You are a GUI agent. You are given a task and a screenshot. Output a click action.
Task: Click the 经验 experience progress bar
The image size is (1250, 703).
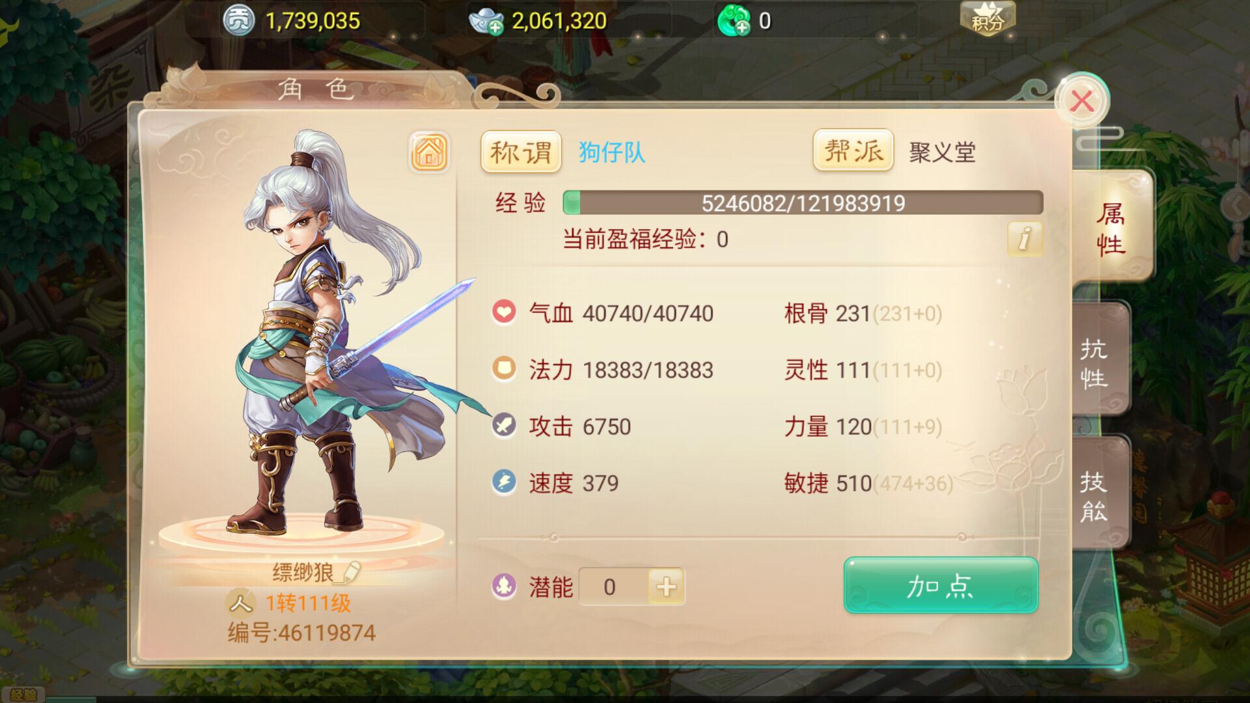pos(803,203)
